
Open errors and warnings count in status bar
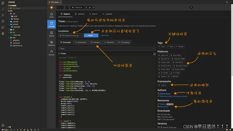click(5, 130)
